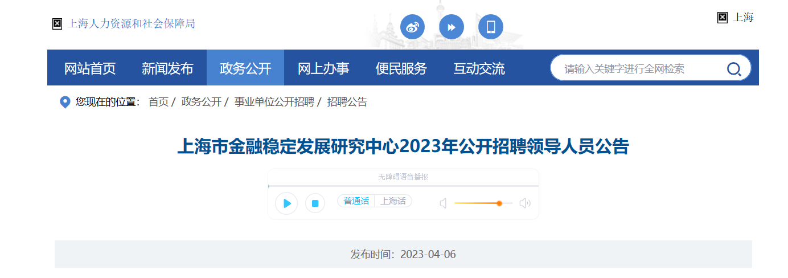This screenshot has width=788, height=278.
Task: Open the 新闻发布 menu item
Action: click(x=167, y=68)
